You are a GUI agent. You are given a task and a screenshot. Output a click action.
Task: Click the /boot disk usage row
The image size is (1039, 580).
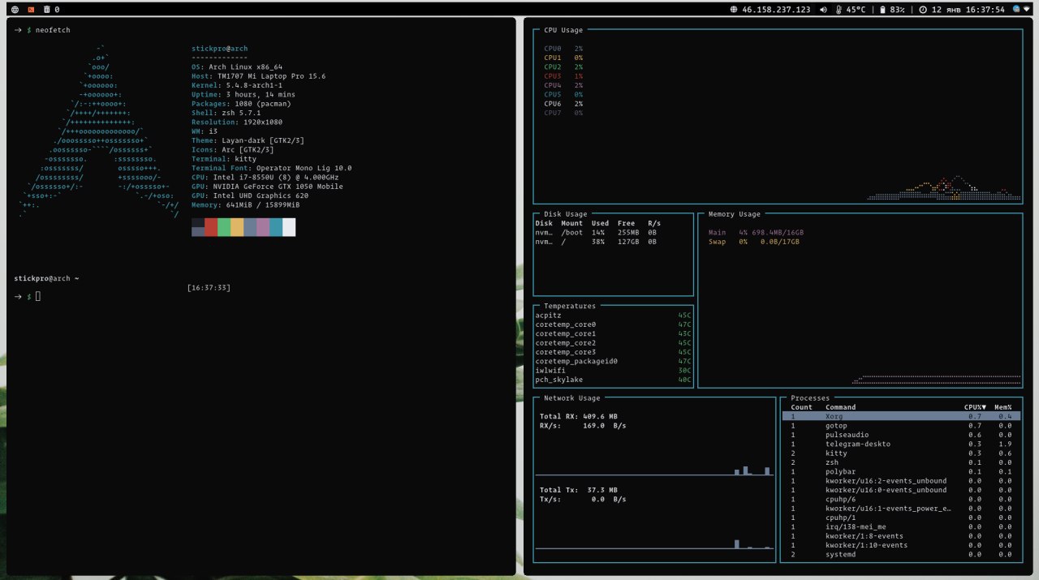[x=597, y=232]
